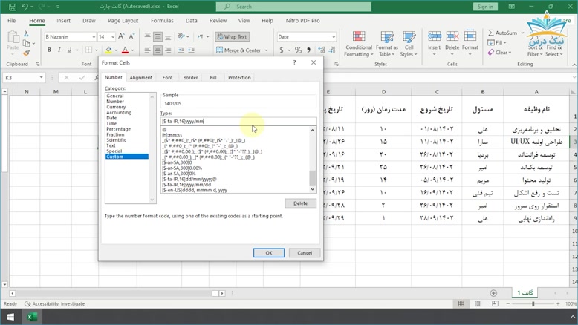Image resolution: width=578 pixels, height=325 pixels.
Task: Click the Excel icon on taskbar
Action: (x=32, y=317)
